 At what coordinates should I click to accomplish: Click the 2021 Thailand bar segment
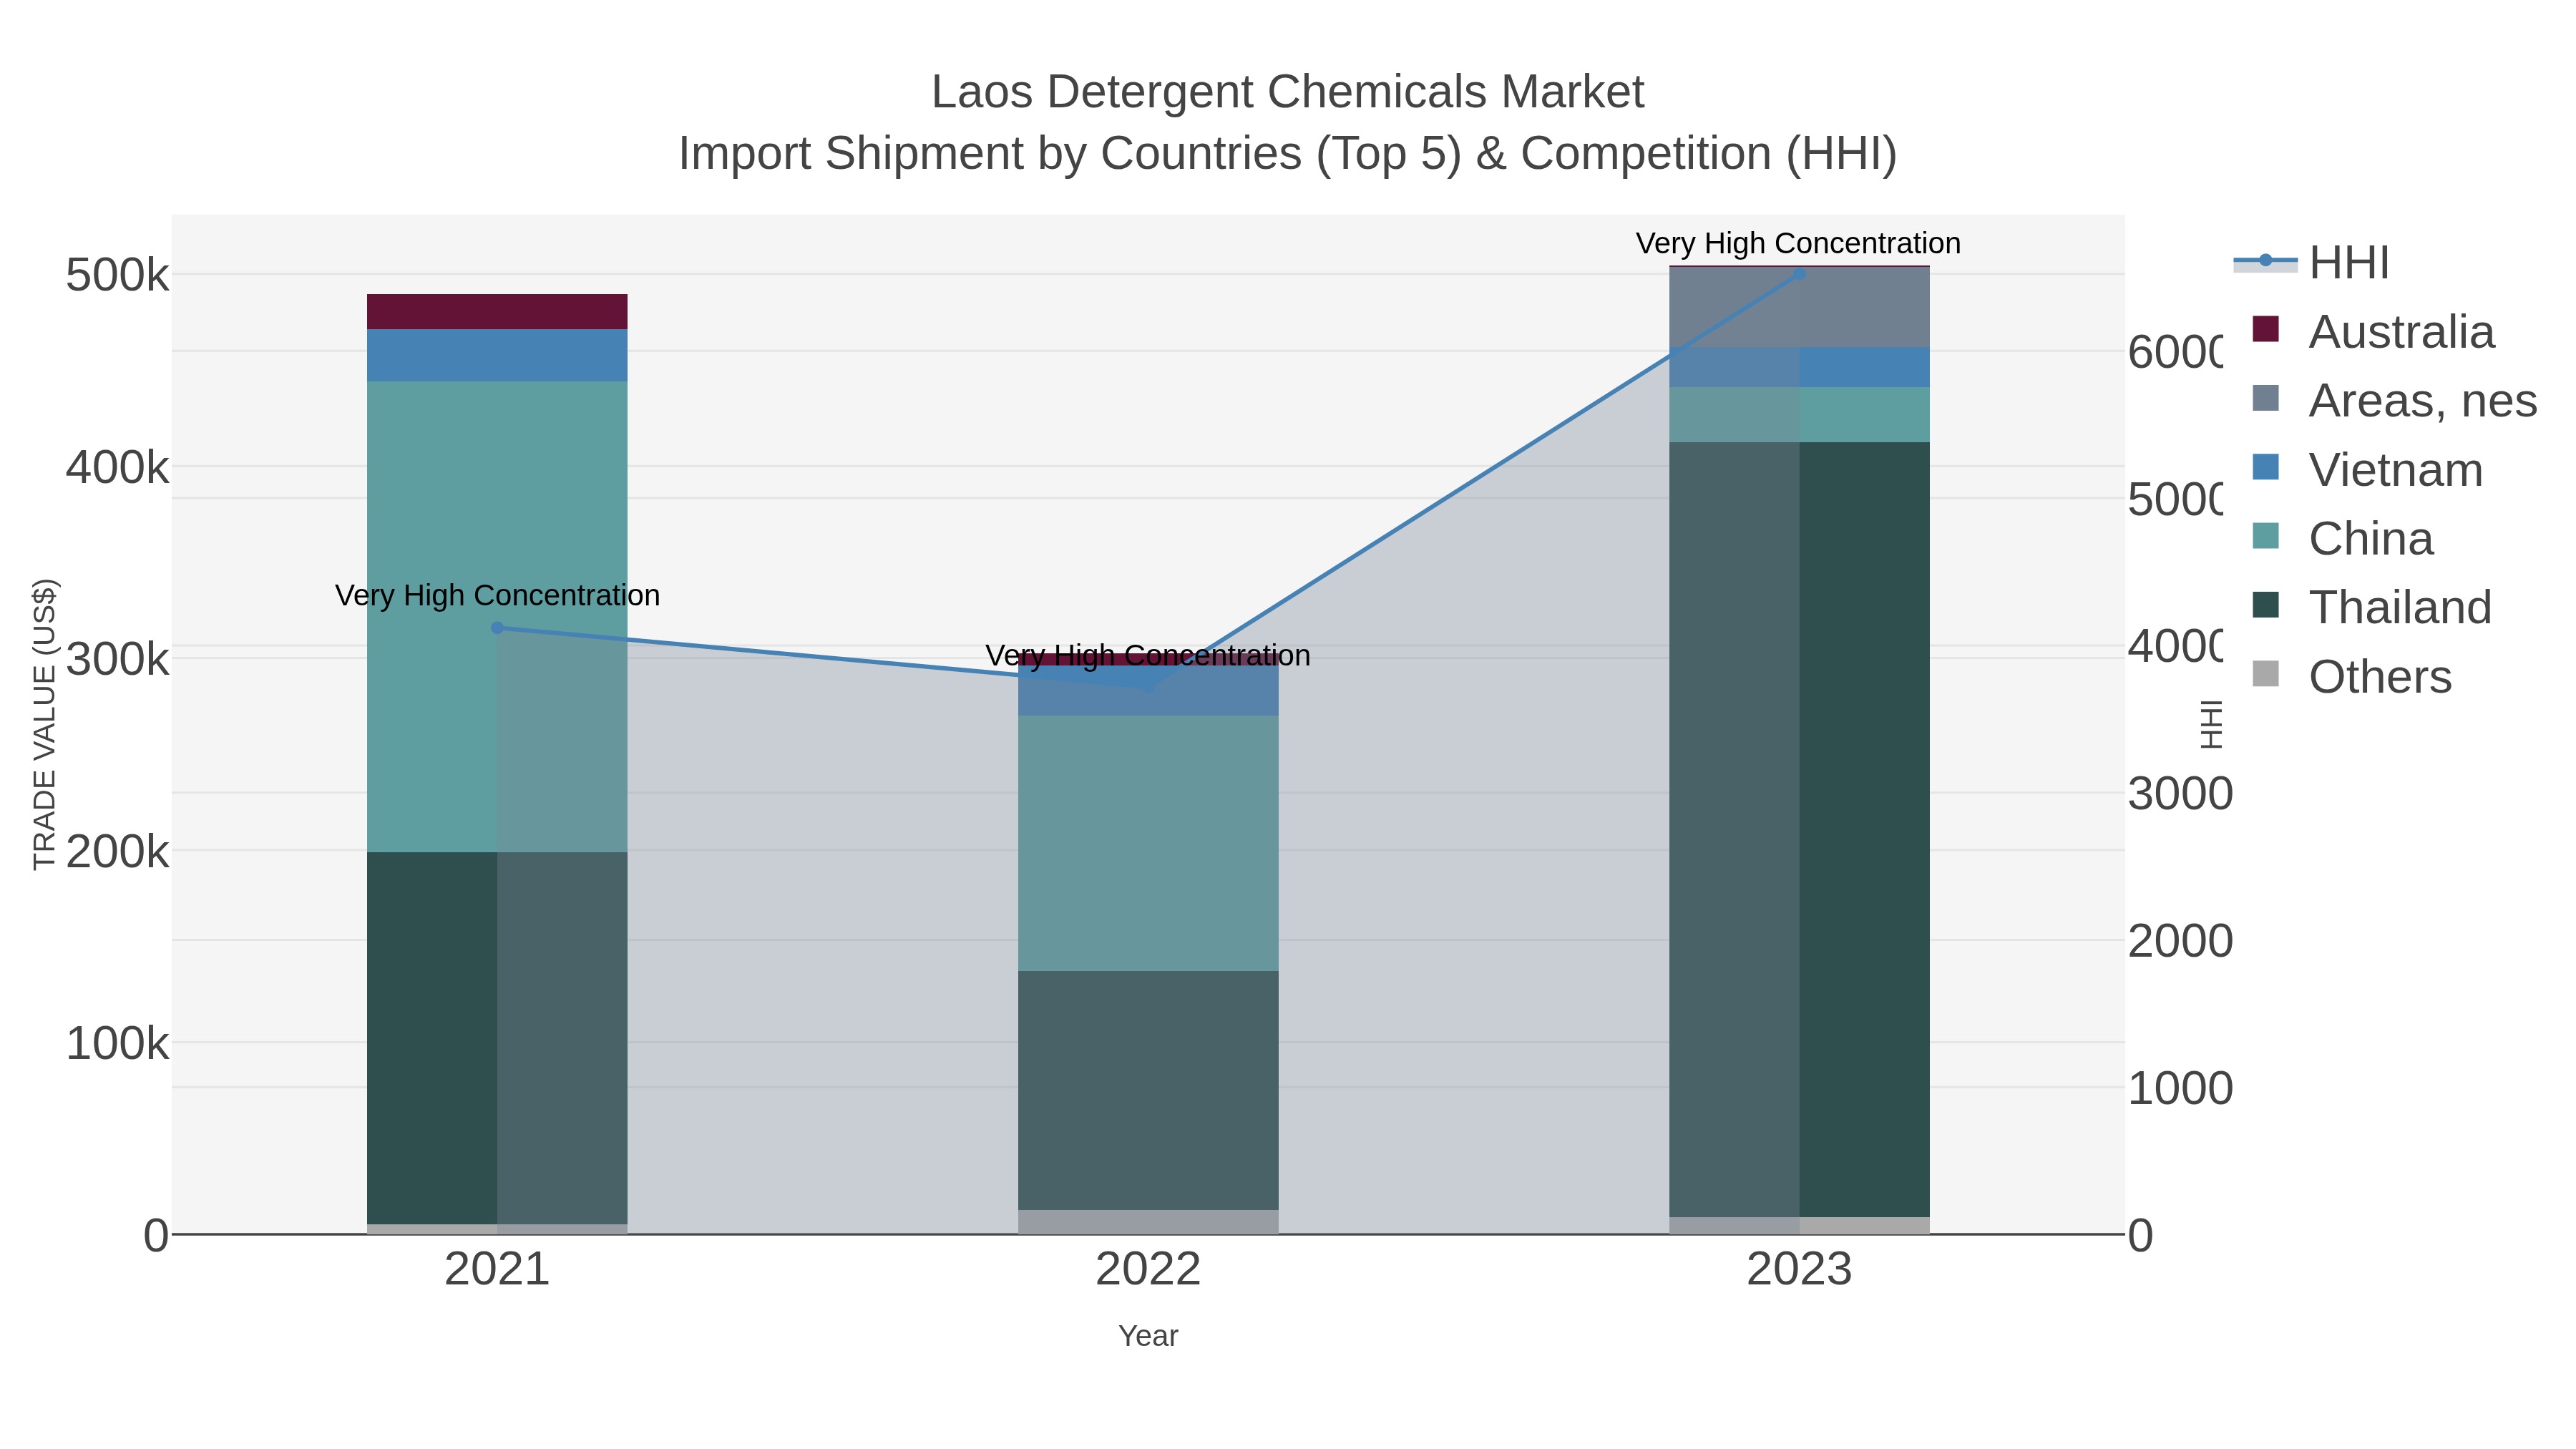tap(497, 1039)
